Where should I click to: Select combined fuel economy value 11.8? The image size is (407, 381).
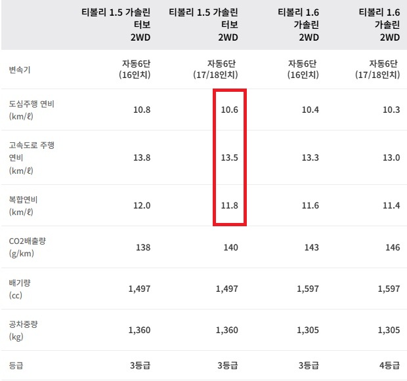point(230,205)
